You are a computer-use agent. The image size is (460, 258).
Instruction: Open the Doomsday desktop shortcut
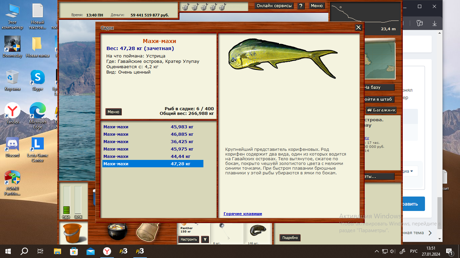tap(12, 47)
